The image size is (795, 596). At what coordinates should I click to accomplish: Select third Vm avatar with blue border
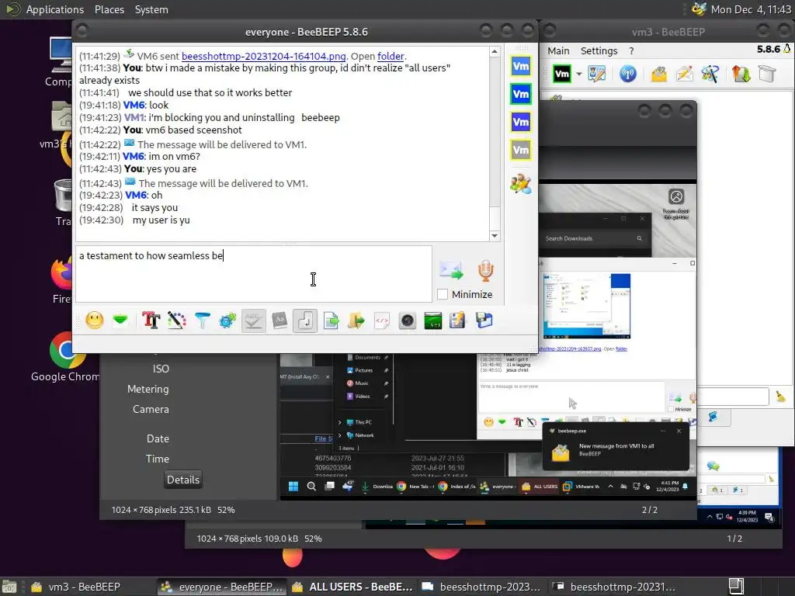coord(521,122)
